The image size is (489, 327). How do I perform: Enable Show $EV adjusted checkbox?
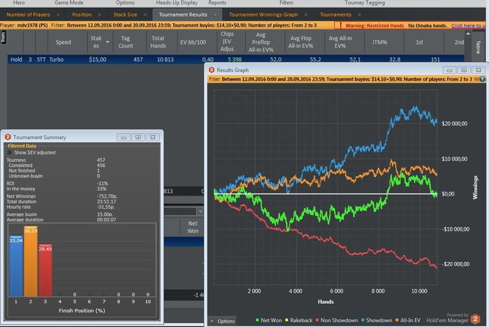pos(10,152)
